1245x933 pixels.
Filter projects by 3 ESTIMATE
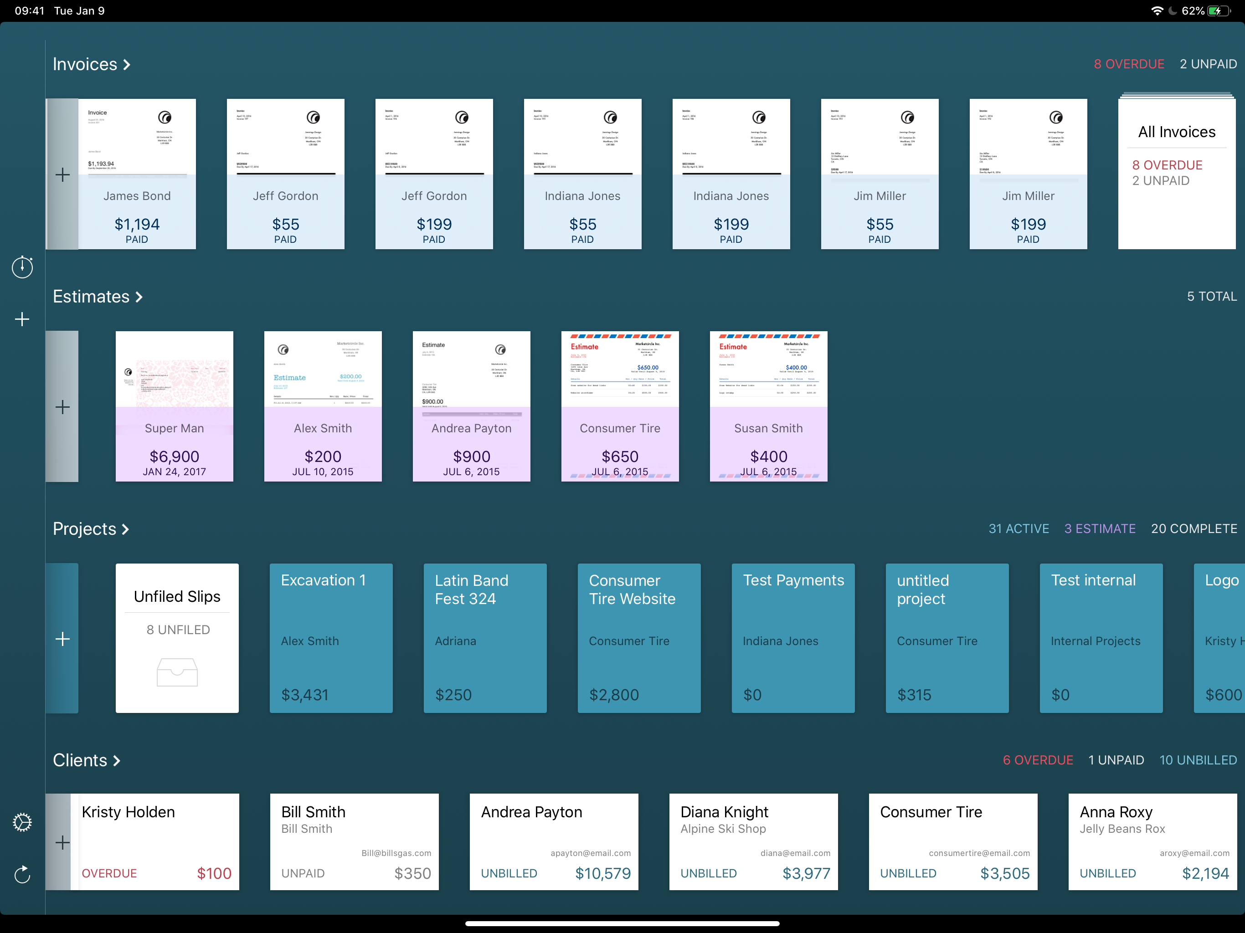[x=1100, y=529]
